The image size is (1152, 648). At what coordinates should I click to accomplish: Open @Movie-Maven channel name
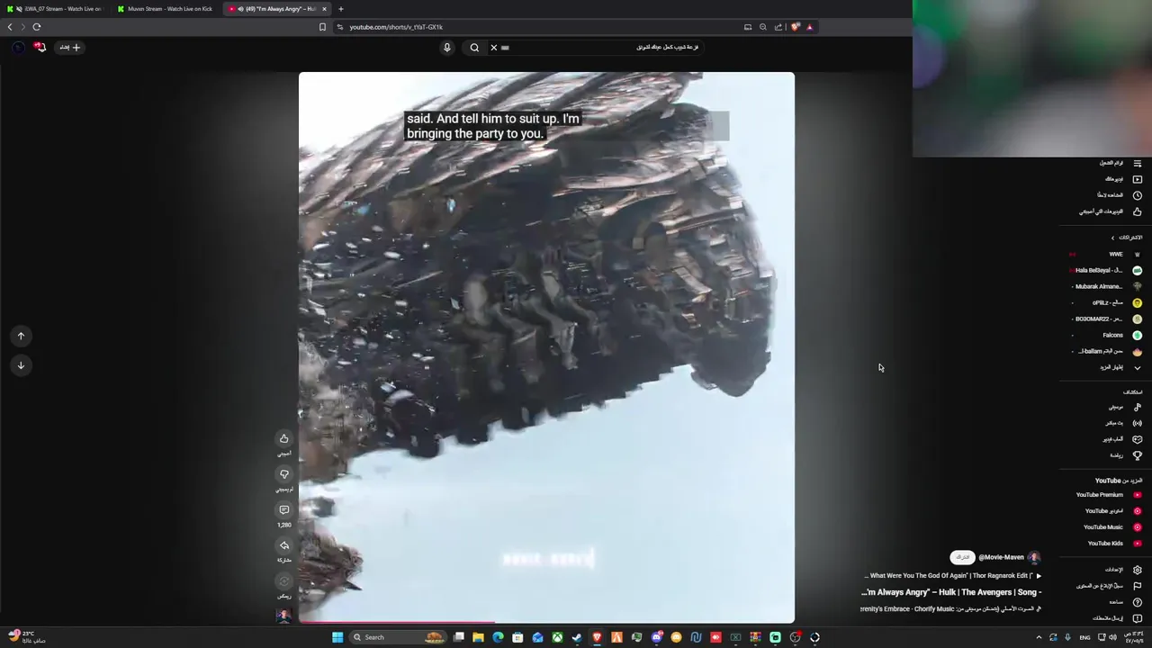(x=1001, y=557)
